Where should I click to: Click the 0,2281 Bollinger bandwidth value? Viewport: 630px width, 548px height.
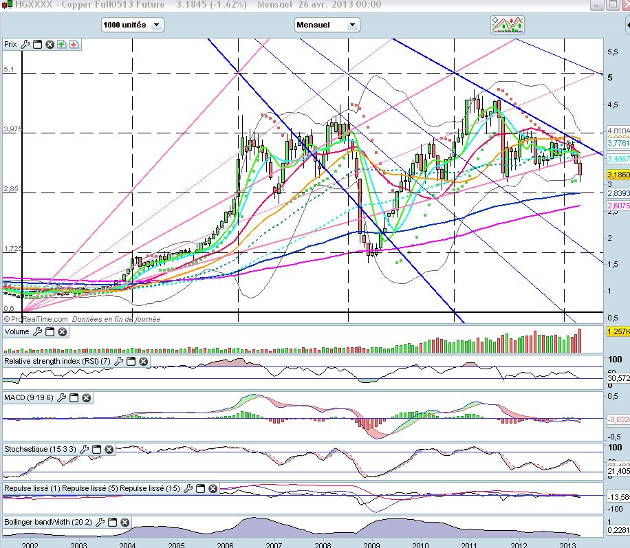point(618,530)
